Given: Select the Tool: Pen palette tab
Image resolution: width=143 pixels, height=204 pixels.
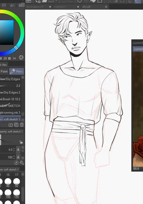Looking at the screenshot, I should (4, 65).
